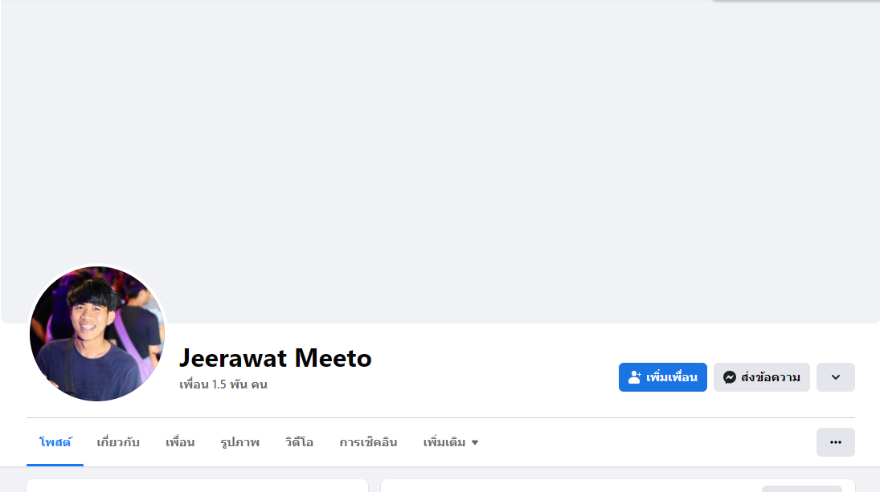The image size is (880, 492).
Task: Click the Jeerawat Meeto profile name
Action: coord(275,358)
